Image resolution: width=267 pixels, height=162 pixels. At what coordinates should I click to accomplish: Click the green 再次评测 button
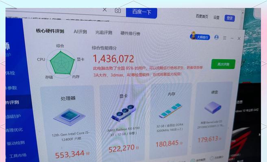pyautogui.click(x=223, y=64)
